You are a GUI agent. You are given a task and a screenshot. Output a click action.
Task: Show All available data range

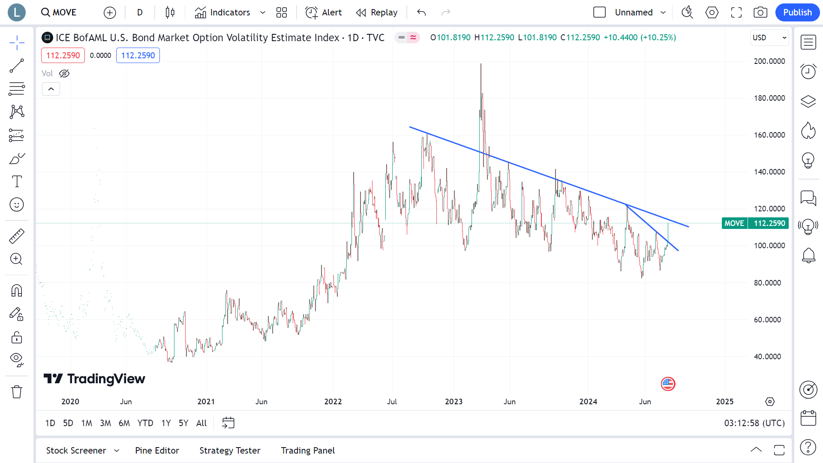[x=201, y=423]
